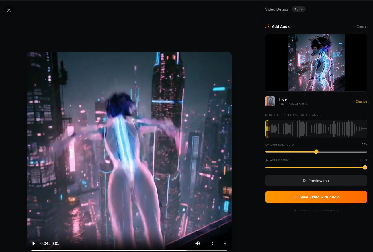Screen dimensions: 373x252
Task: Mute the video with the speaker icon
Action: click(x=197, y=243)
